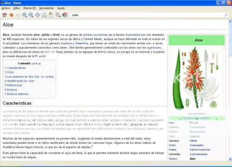Open the Mostrar menu
232x167 pixels.
29,8
